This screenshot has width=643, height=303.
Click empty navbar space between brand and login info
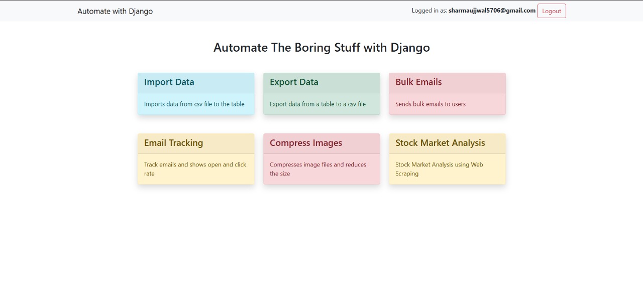pos(281,11)
